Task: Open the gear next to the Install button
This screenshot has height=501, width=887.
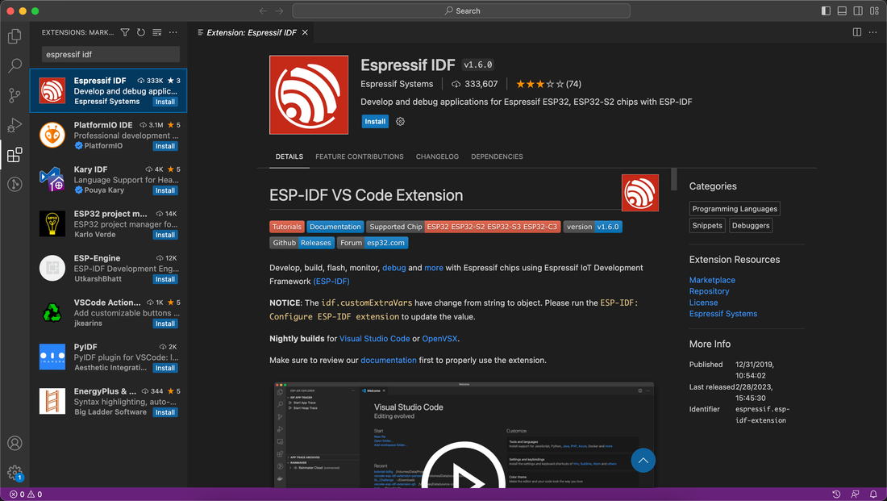Action: coord(400,121)
